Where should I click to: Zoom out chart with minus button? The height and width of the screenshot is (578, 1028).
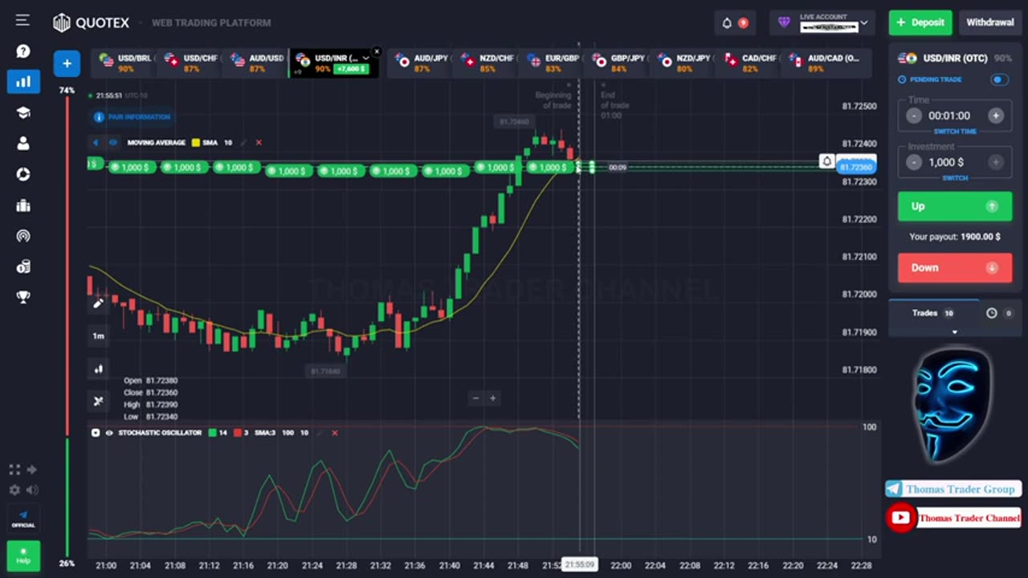click(x=475, y=398)
